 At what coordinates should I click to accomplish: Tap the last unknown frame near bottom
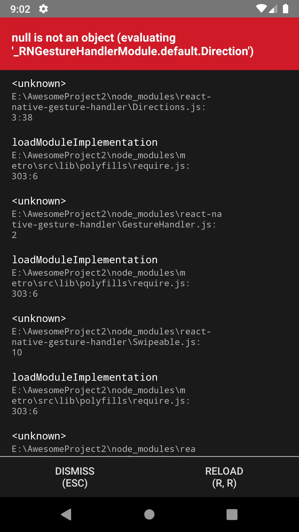pos(39,436)
